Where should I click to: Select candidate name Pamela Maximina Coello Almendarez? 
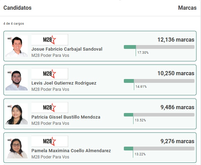click(71, 151)
